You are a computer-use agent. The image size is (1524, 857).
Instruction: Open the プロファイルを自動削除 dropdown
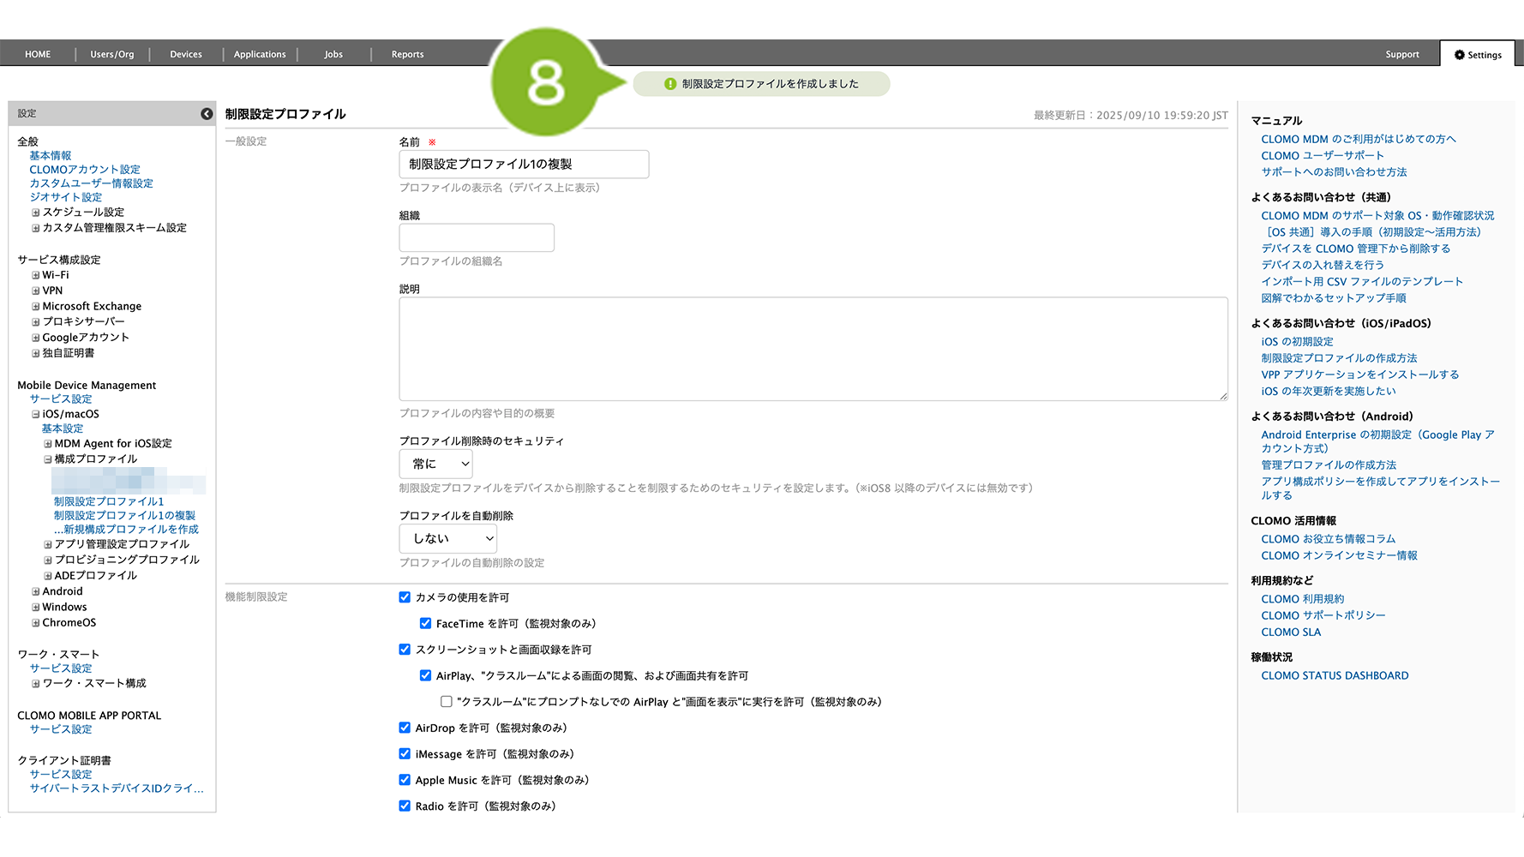tap(447, 538)
